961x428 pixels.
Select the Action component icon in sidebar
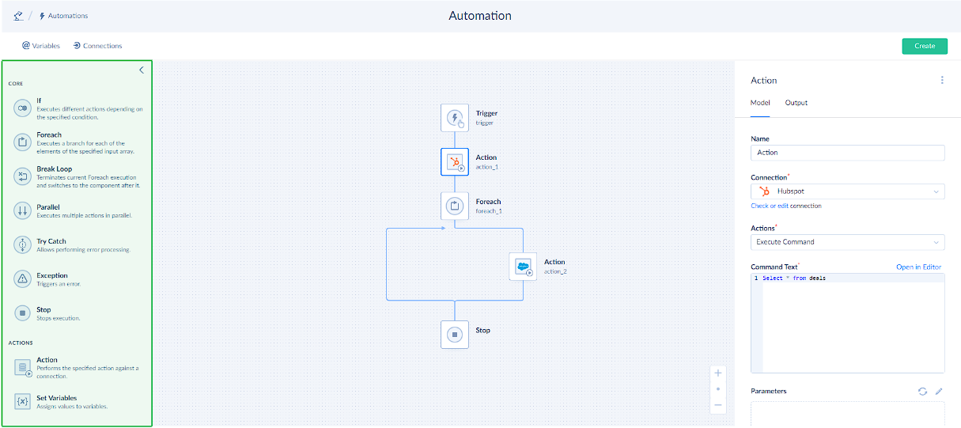pos(23,367)
